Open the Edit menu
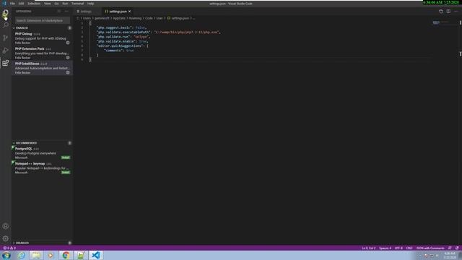The width and height of the screenshot is (462, 260). click(x=21, y=4)
